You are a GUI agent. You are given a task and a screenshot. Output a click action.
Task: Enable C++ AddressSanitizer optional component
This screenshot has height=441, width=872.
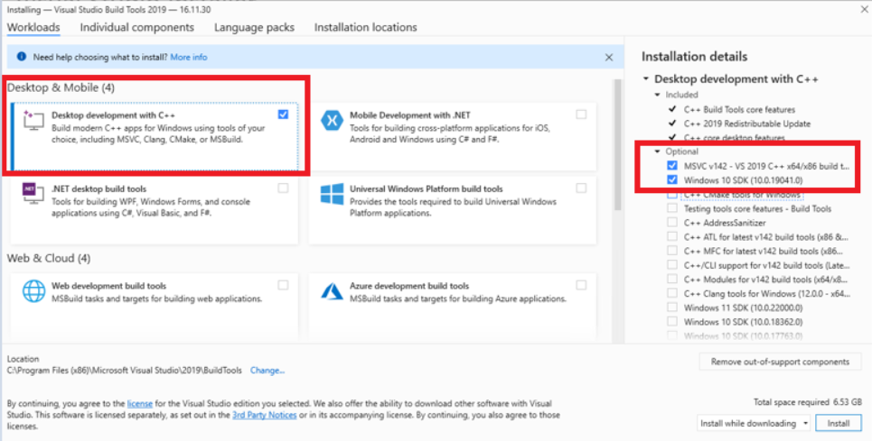(x=671, y=222)
